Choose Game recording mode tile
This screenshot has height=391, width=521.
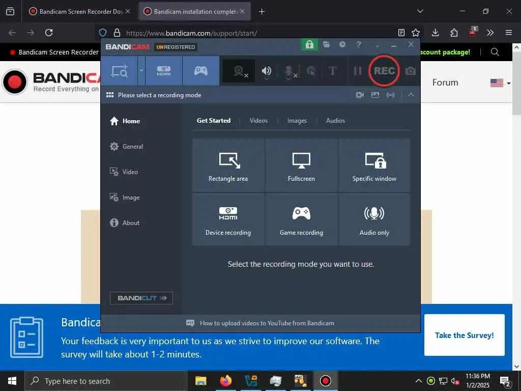coord(301,219)
